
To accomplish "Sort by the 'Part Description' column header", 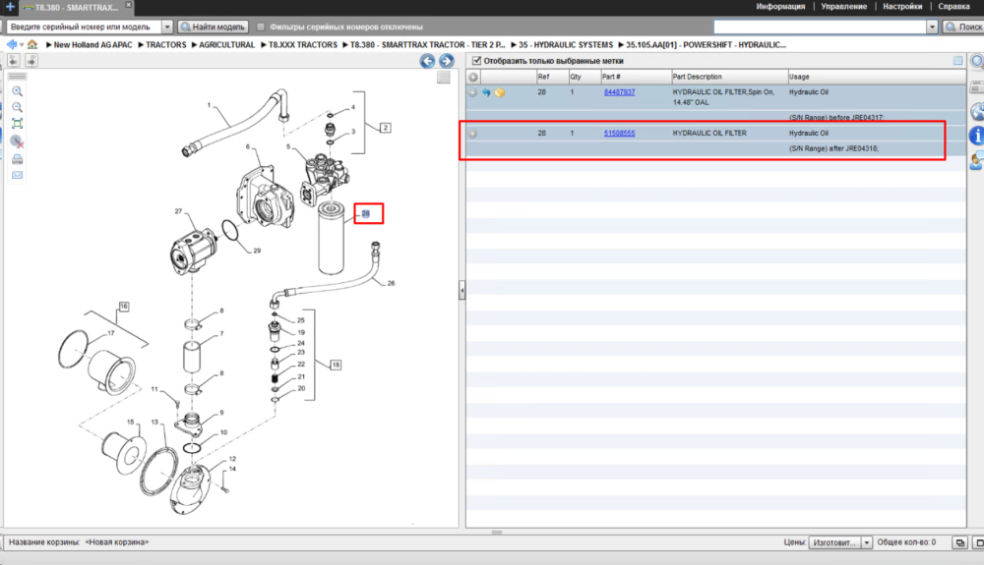I will click(x=729, y=77).
